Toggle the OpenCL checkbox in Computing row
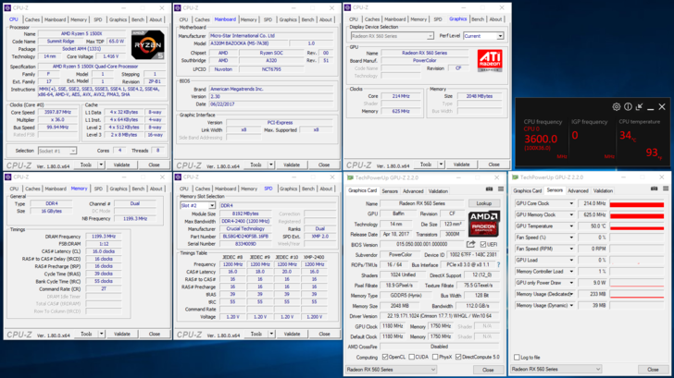The width and height of the screenshot is (674, 378). point(385,357)
